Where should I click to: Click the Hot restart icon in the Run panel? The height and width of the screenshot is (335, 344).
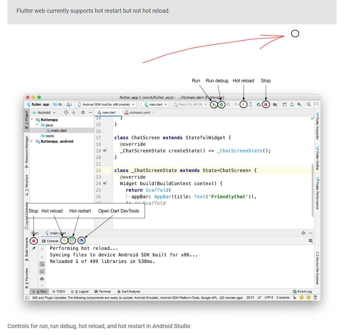pyautogui.click(x=72, y=240)
